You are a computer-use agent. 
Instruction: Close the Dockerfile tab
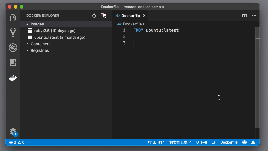(144, 16)
